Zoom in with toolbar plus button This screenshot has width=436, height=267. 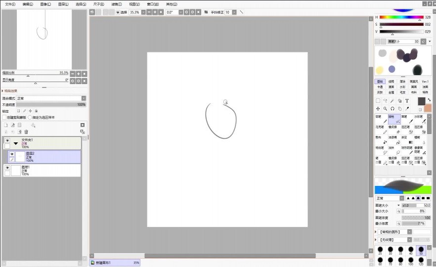coord(155,12)
